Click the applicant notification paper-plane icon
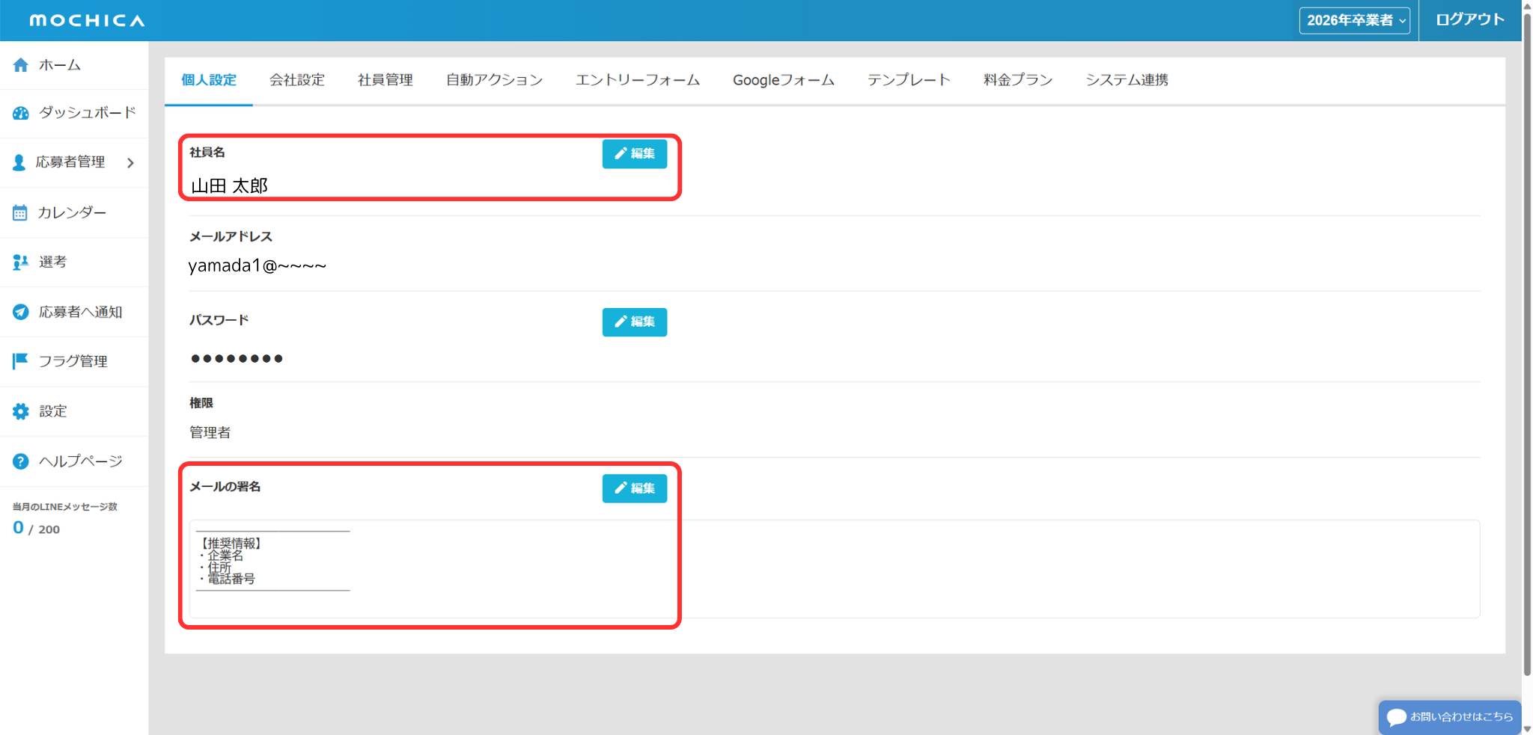 [x=20, y=312]
